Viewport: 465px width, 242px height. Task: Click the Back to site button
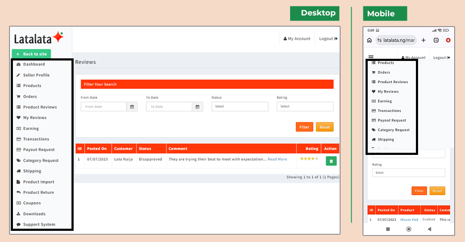[31, 54]
